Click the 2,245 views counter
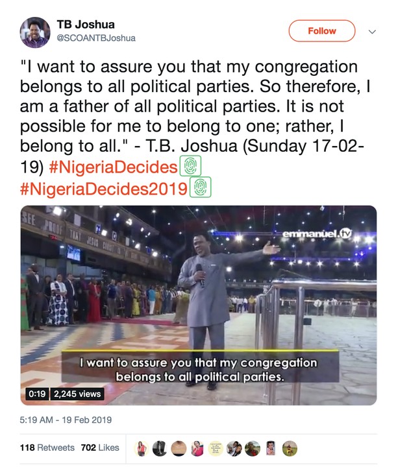Image resolution: width=398 pixels, height=467 pixels. pyautogui.click(x=77, y=394)
